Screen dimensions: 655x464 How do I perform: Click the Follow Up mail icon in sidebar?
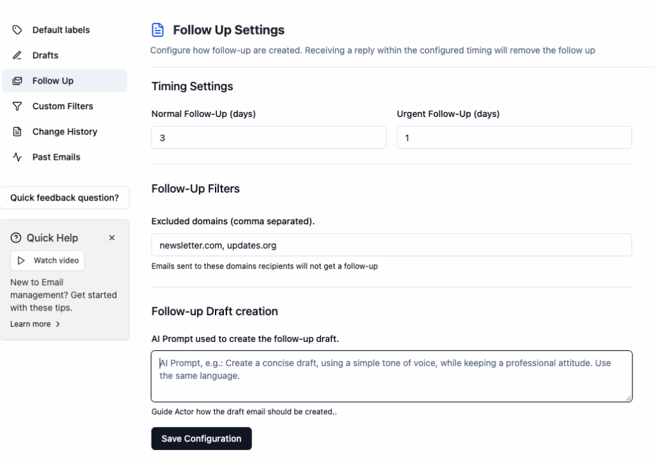click(x=17, y=81)
